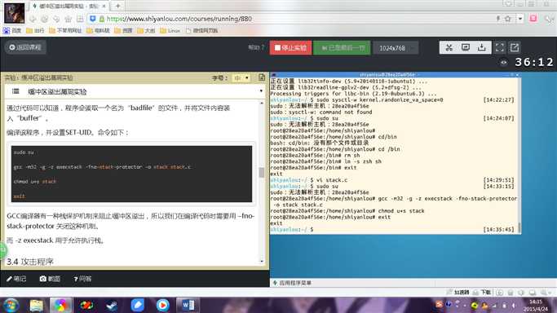
Task: Click the guide panel scrollbar thumb
Action: [x=262, y=173]
